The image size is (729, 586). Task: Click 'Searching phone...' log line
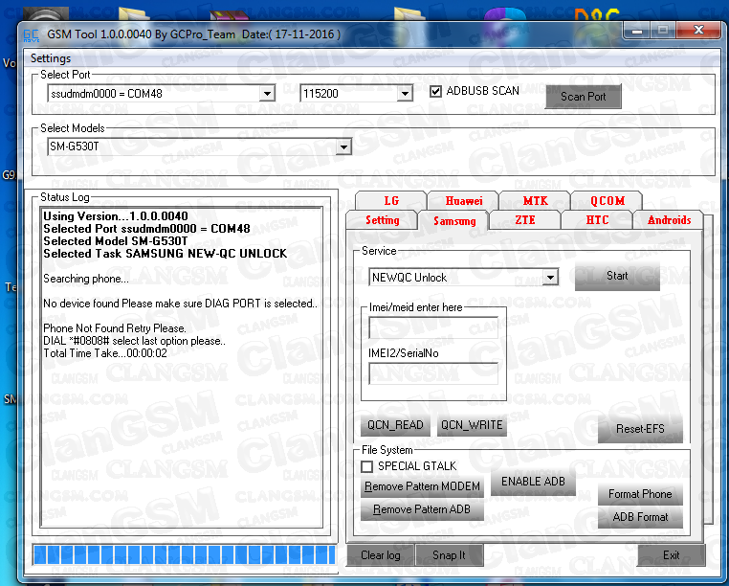pos(86,279)
